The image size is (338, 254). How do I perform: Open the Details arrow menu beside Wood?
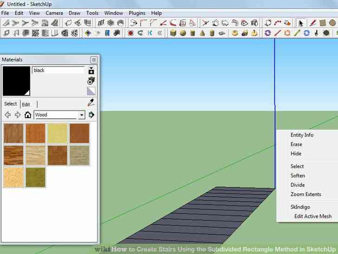coord(91,115)
